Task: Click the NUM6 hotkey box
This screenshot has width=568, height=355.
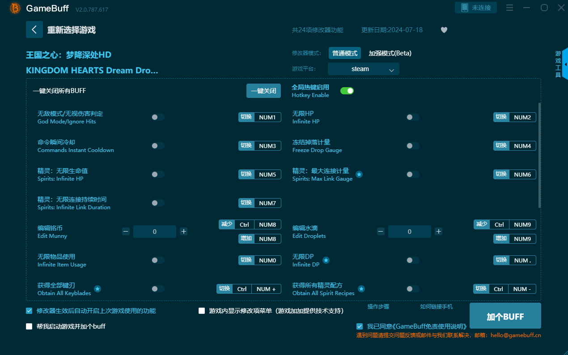Action: pyautogui.click(x=522, y=174)
